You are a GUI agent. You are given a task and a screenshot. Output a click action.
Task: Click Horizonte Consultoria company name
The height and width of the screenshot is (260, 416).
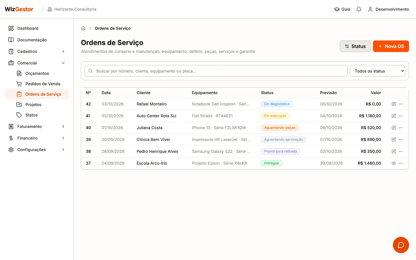coord(72,9)
